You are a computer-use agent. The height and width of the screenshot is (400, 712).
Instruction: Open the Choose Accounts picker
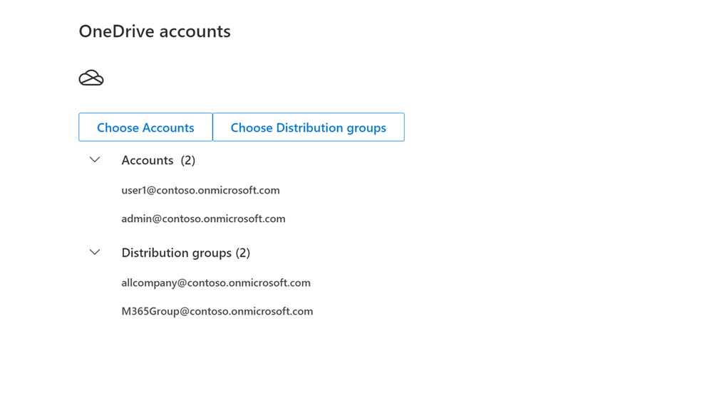click(145, 127)
